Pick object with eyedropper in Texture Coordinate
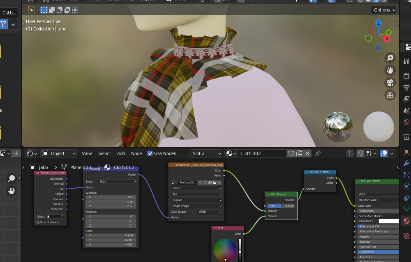411x262 pixels. coord(61,217)
